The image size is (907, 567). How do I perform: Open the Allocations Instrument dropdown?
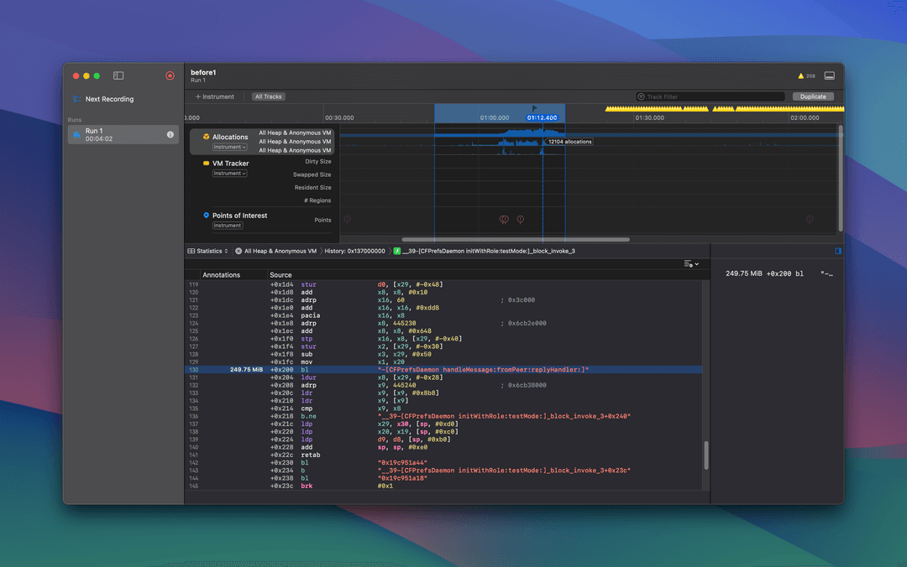click(x=229, y=147)
